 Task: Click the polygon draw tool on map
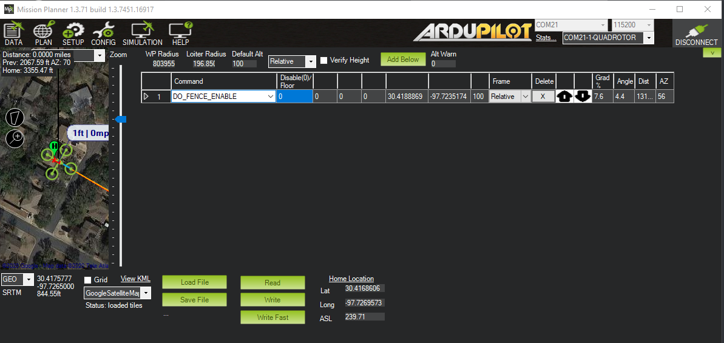coord(15,118)
